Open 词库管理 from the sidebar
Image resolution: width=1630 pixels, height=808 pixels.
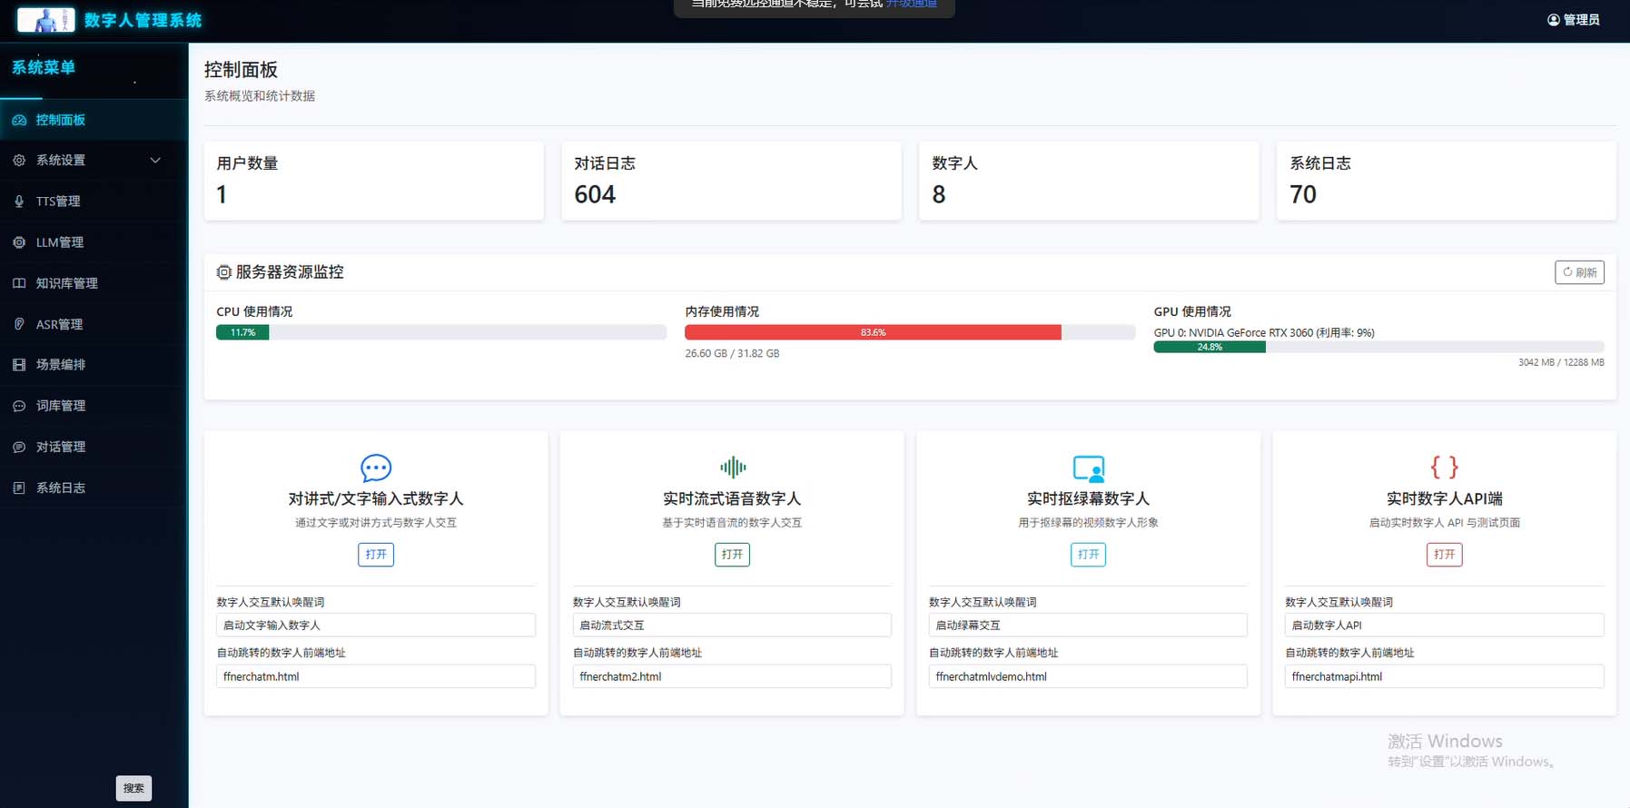click(60, 406)
